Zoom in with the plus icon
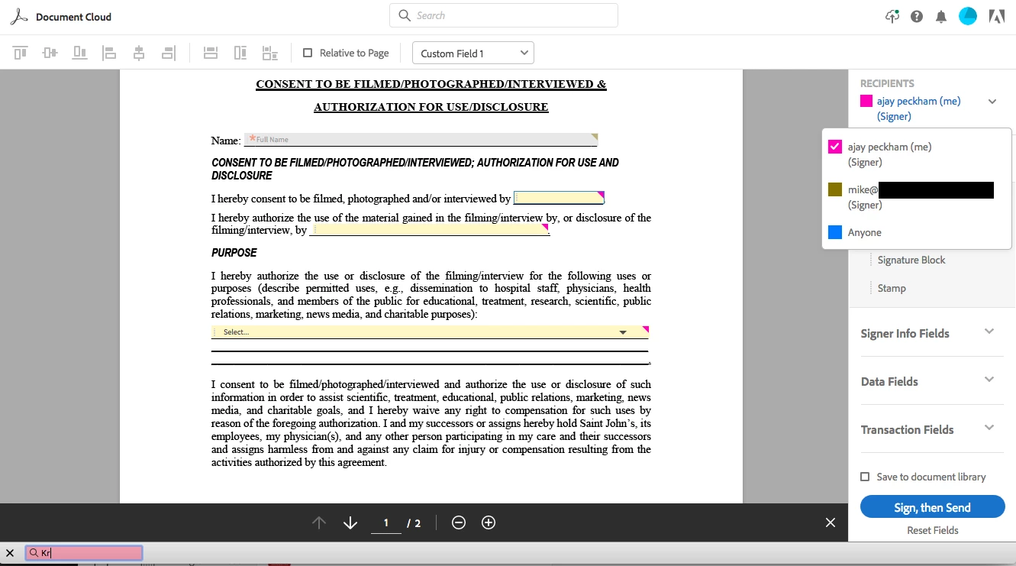Viewport: 1016px width, 566px height. point(489,522)
